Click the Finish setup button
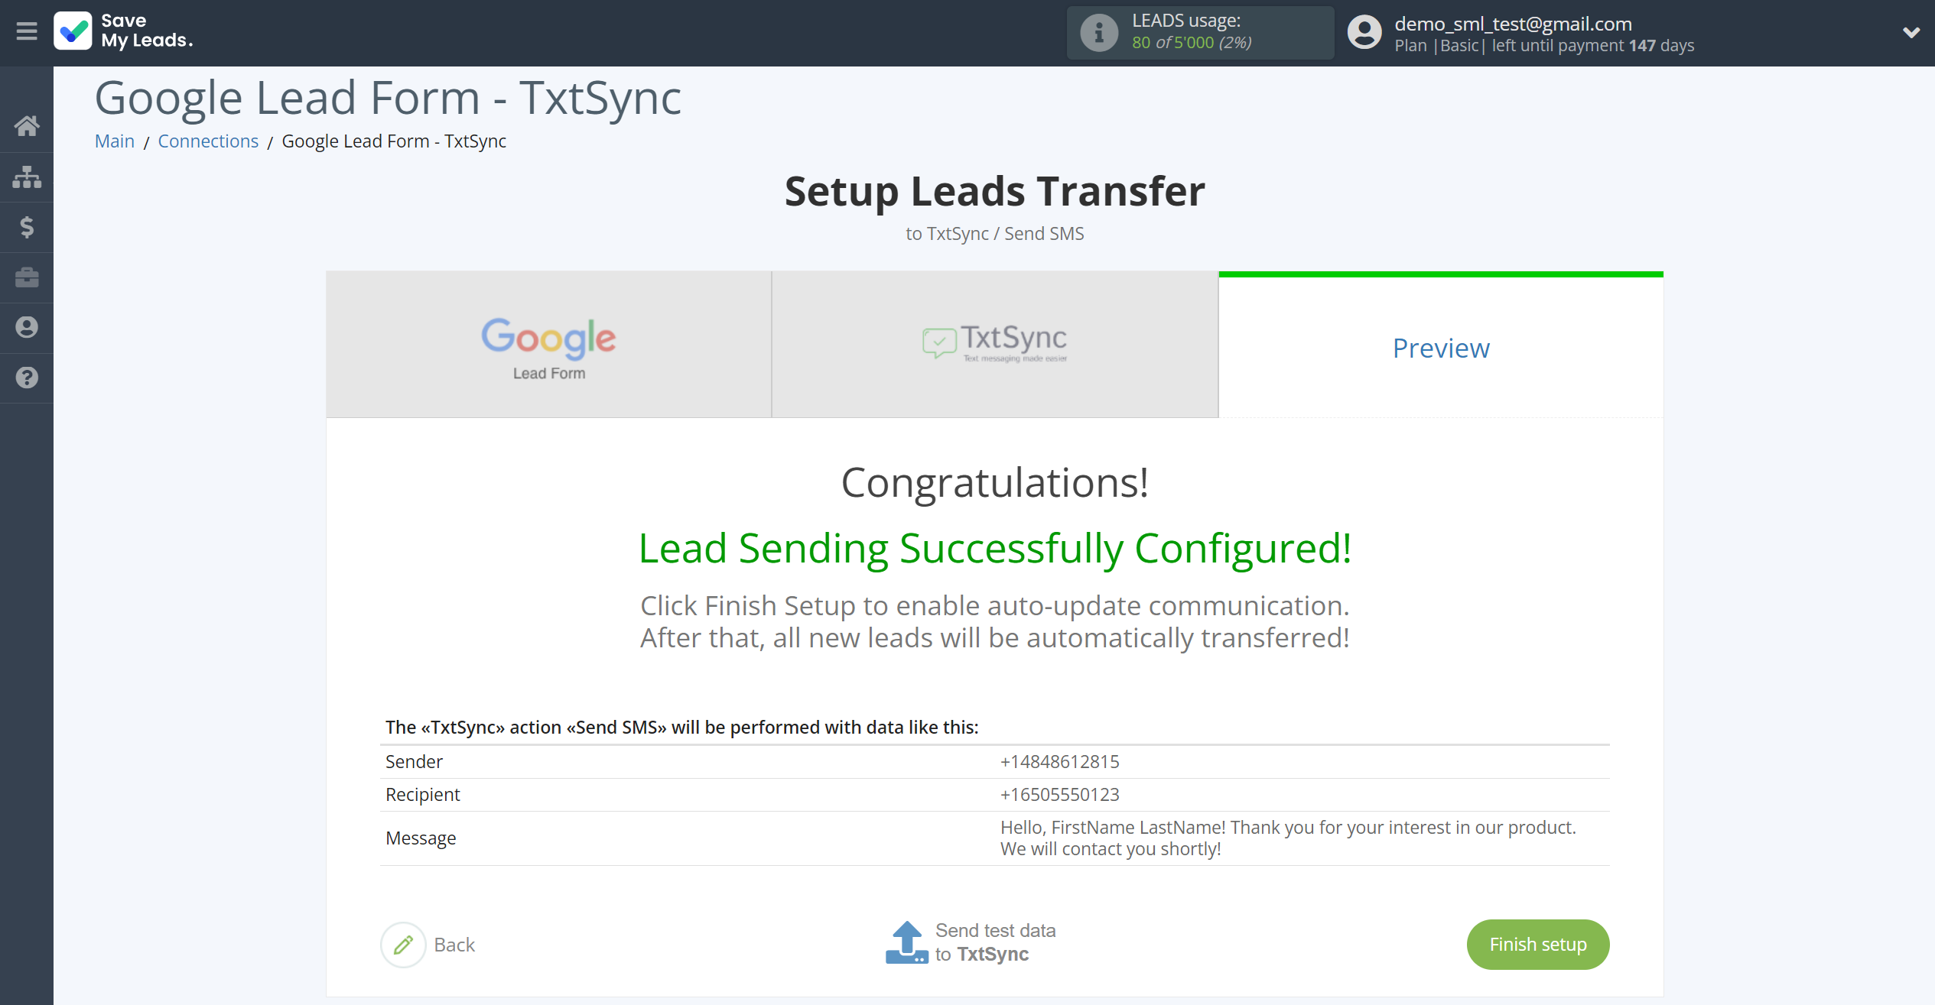 coord(1537,944)
